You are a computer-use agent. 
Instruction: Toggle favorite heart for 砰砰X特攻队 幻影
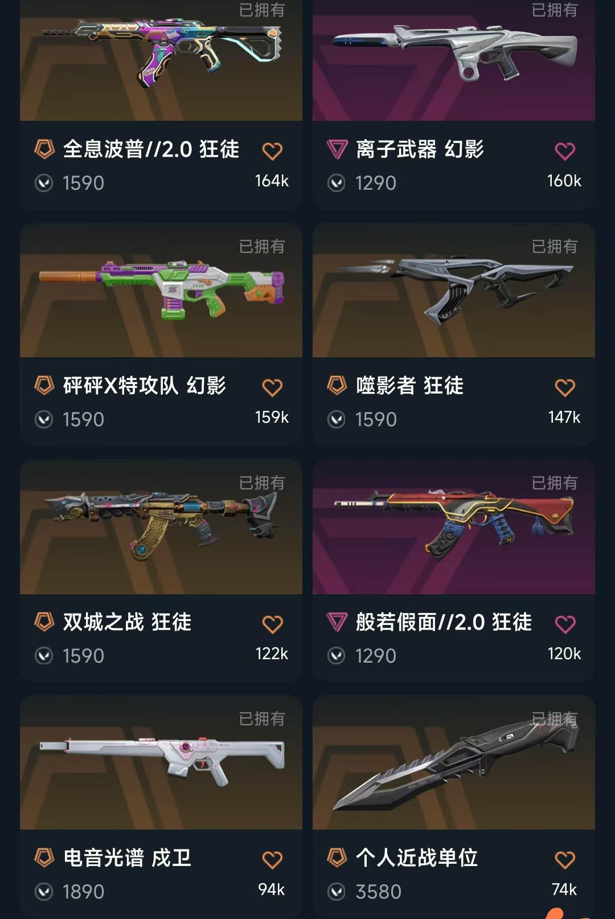coord(272,387)
